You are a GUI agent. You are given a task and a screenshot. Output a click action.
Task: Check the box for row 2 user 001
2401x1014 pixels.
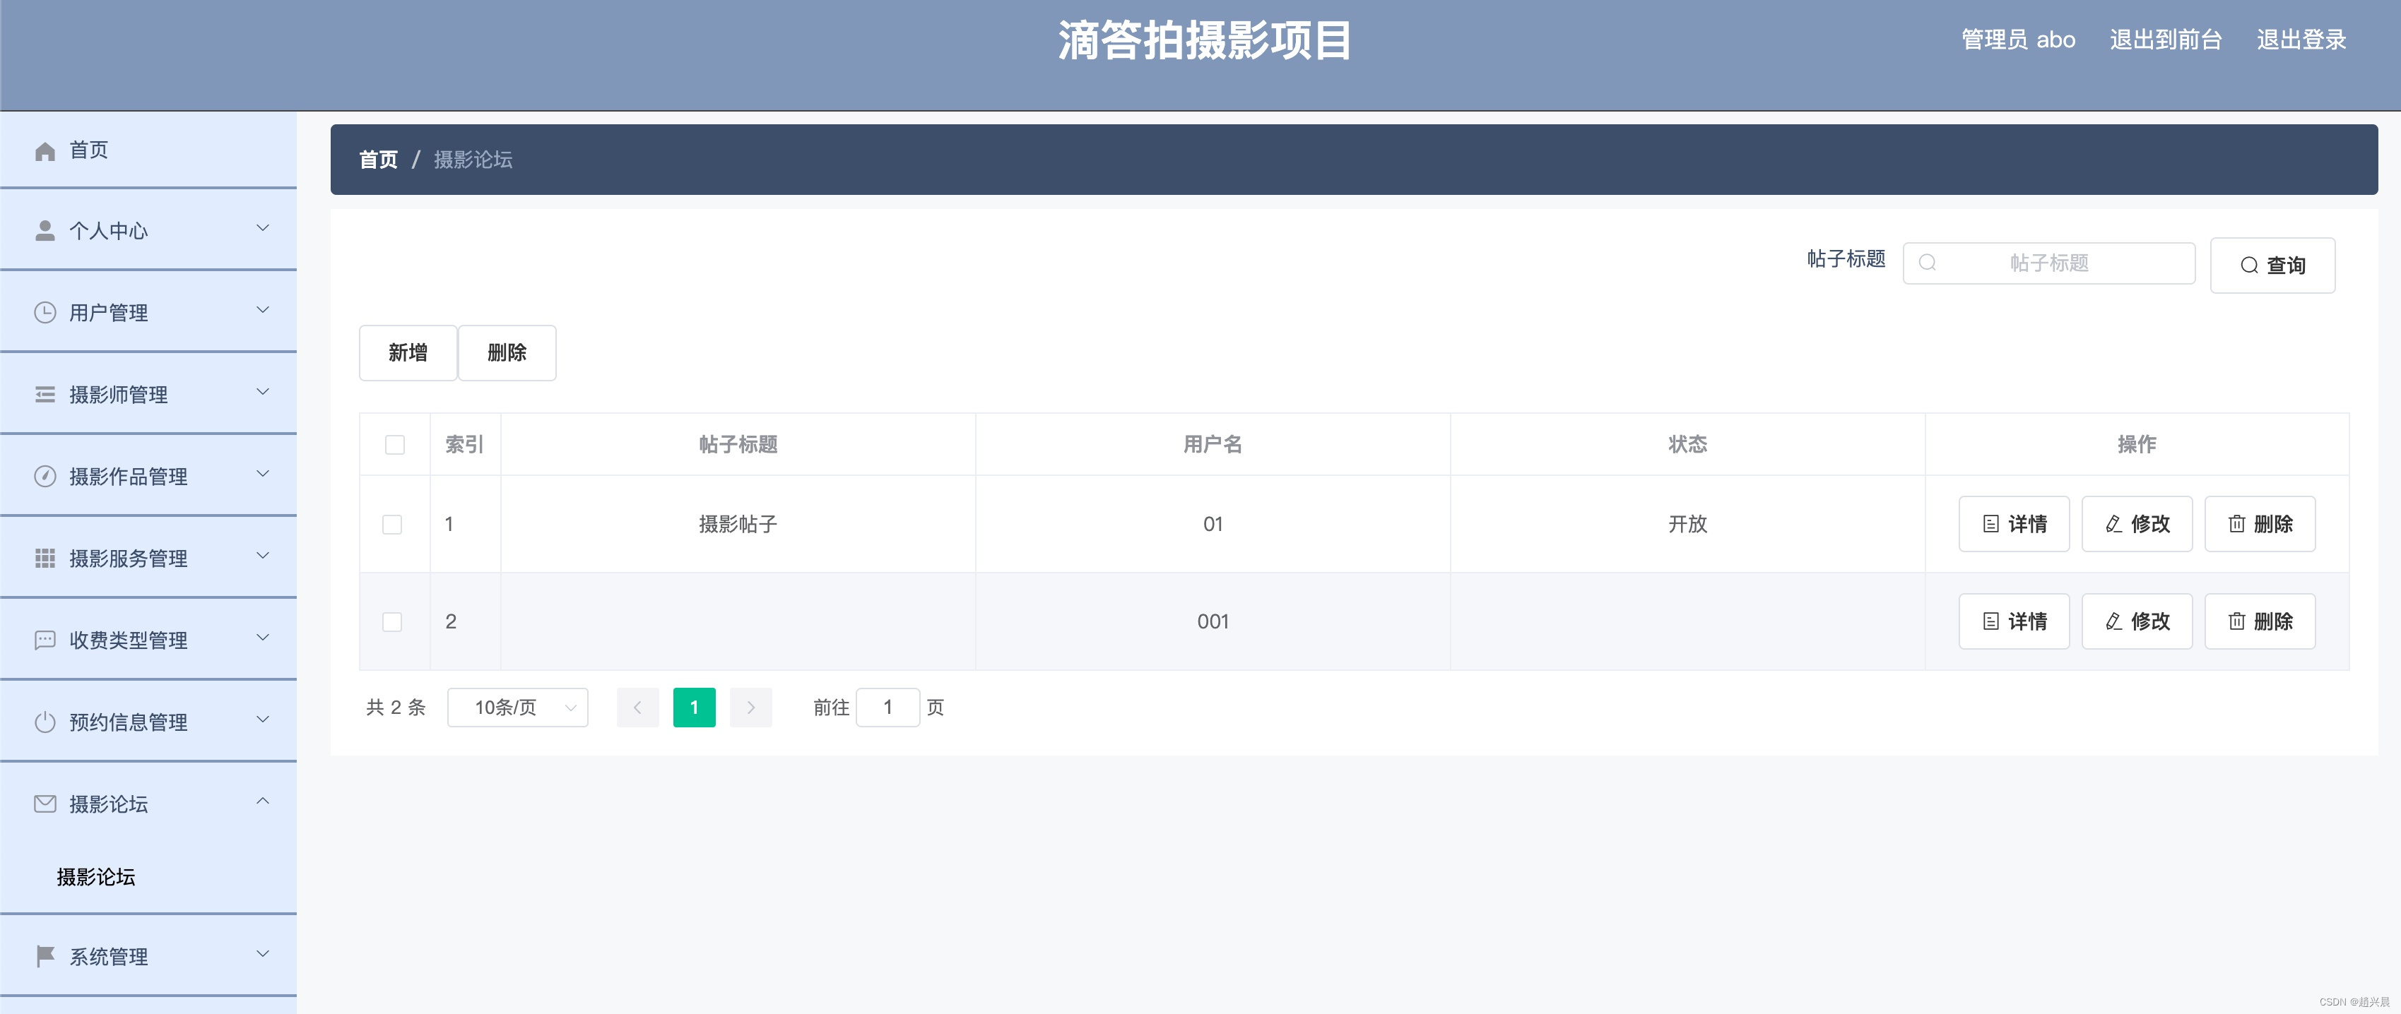point(392,621)
